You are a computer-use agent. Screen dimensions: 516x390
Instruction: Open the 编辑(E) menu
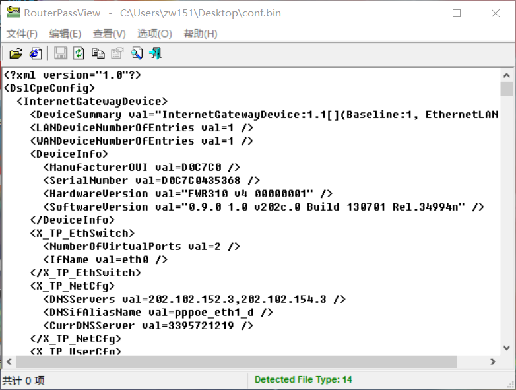65,34
